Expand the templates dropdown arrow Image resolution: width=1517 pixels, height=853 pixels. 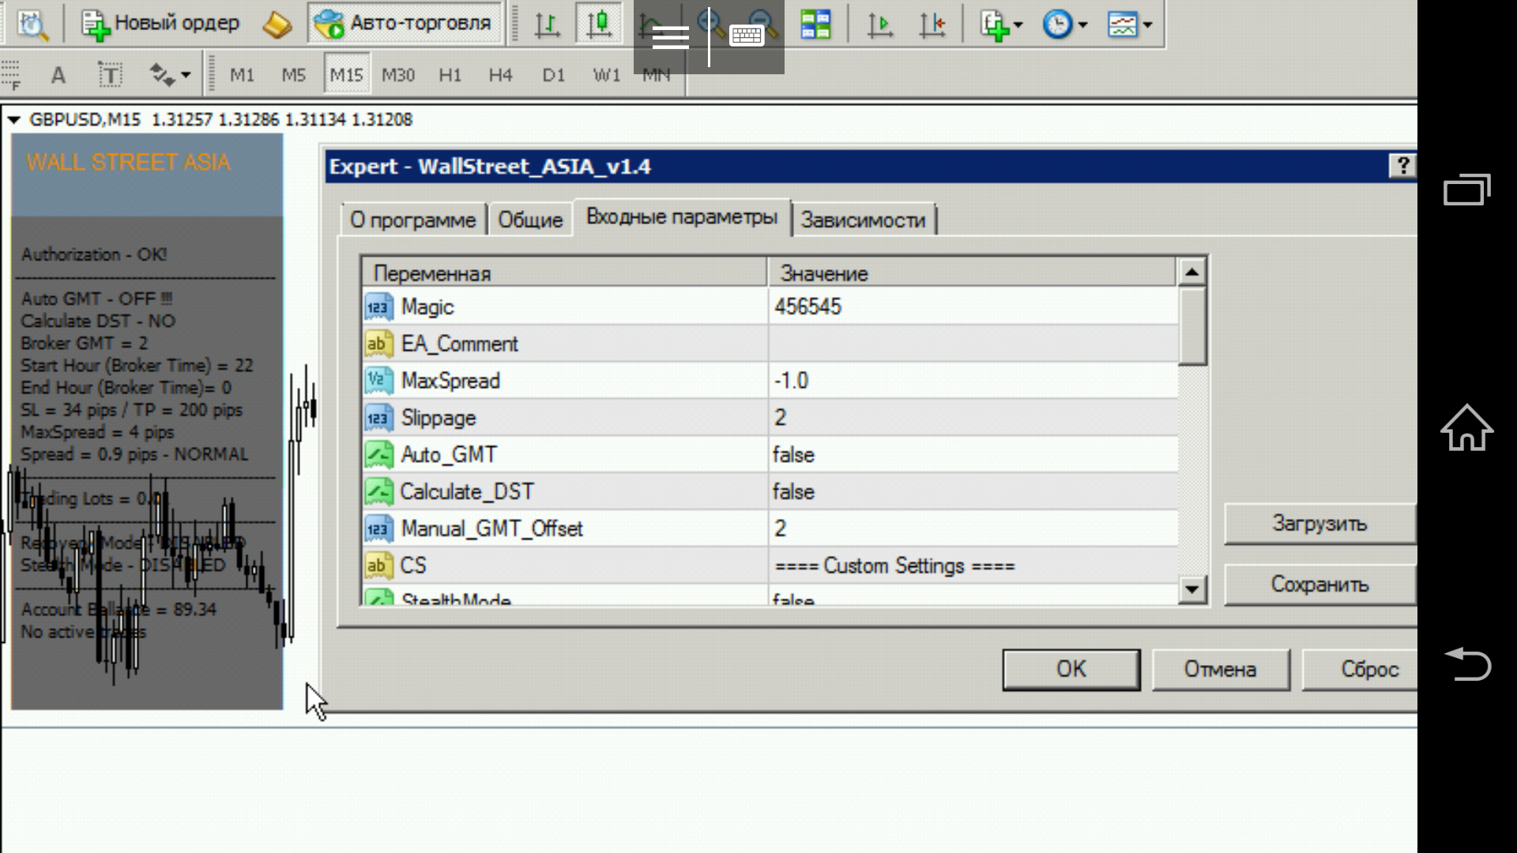(1147, 24)
